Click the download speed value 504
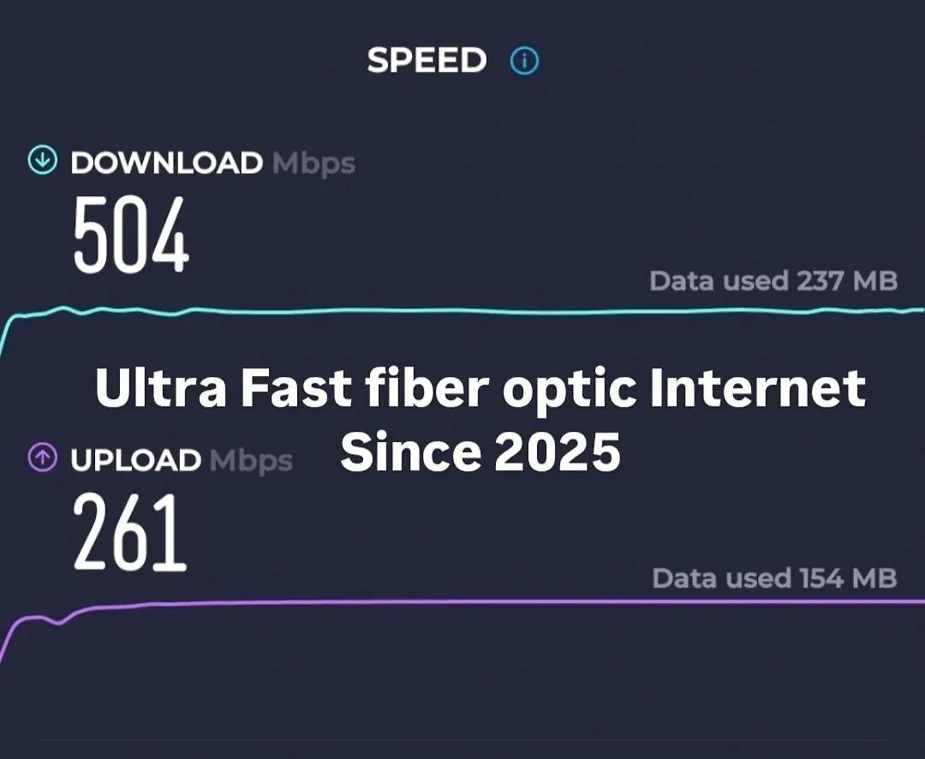 (131, 235)
